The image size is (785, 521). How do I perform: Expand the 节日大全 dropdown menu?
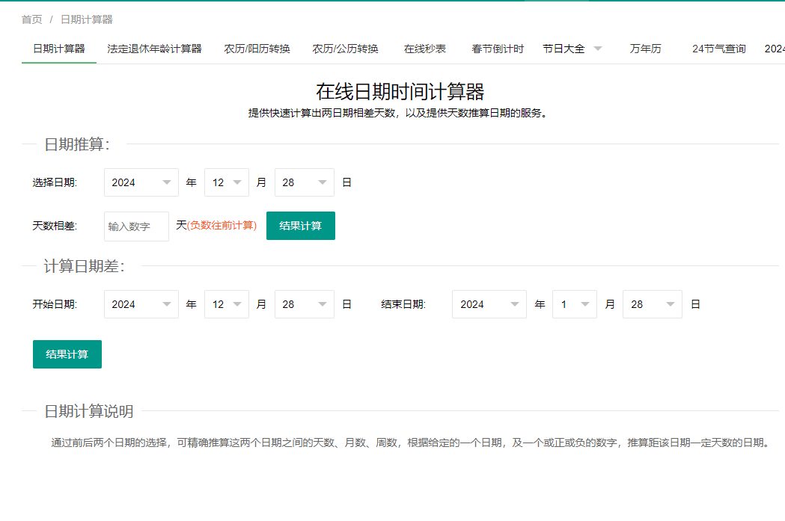pos(572,48)
